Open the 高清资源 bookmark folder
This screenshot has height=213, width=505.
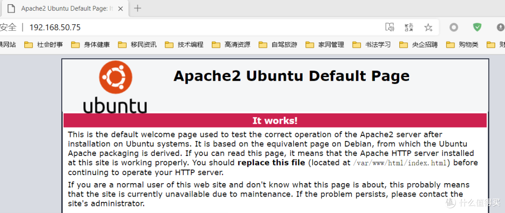click(231, 45)
